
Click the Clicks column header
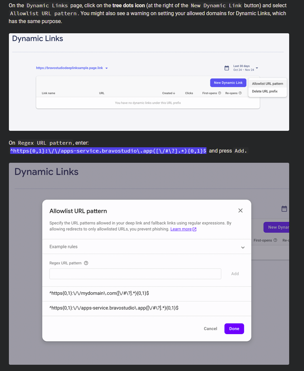[x=189, y=93]
